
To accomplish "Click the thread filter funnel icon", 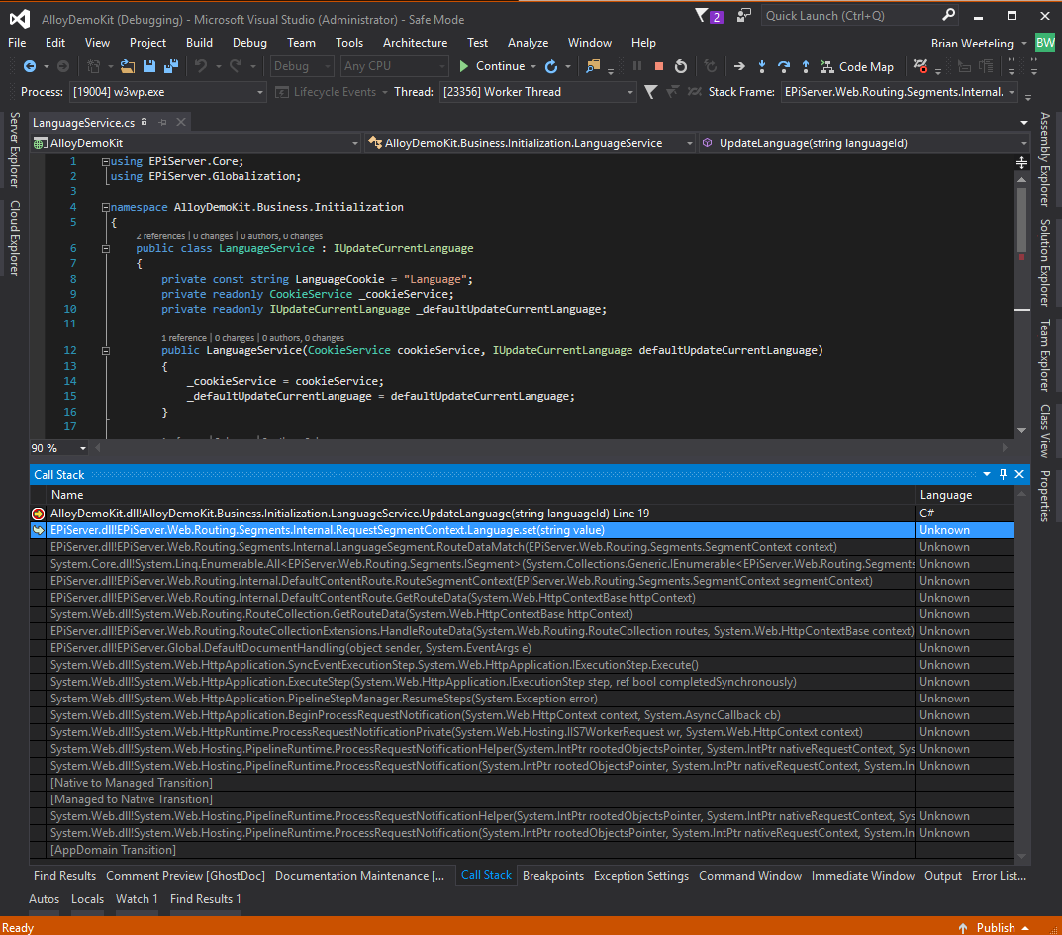I will tap(650, 91).
